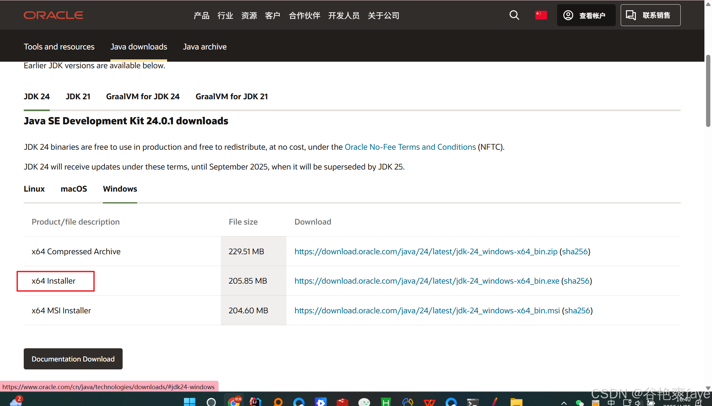Open the site search magnifier icon
The width and height of the screenshot is (712, 406).
(514, 15)
